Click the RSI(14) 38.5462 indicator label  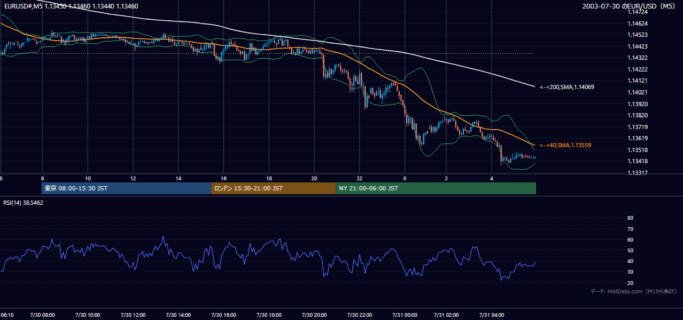coord(23,203)
